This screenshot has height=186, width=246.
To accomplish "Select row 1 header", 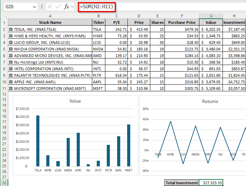I will click(x=4, y=23).
